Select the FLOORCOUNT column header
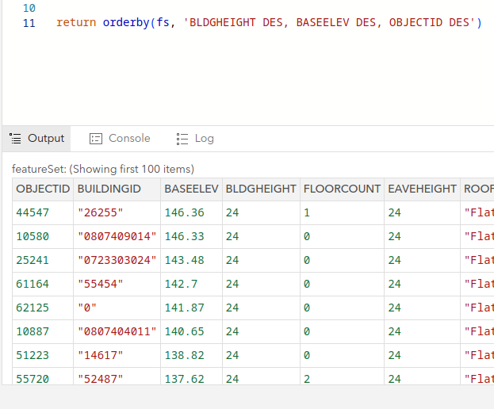Image resolution: width=494 pixels, height=409 pixels. pos(340,189)
